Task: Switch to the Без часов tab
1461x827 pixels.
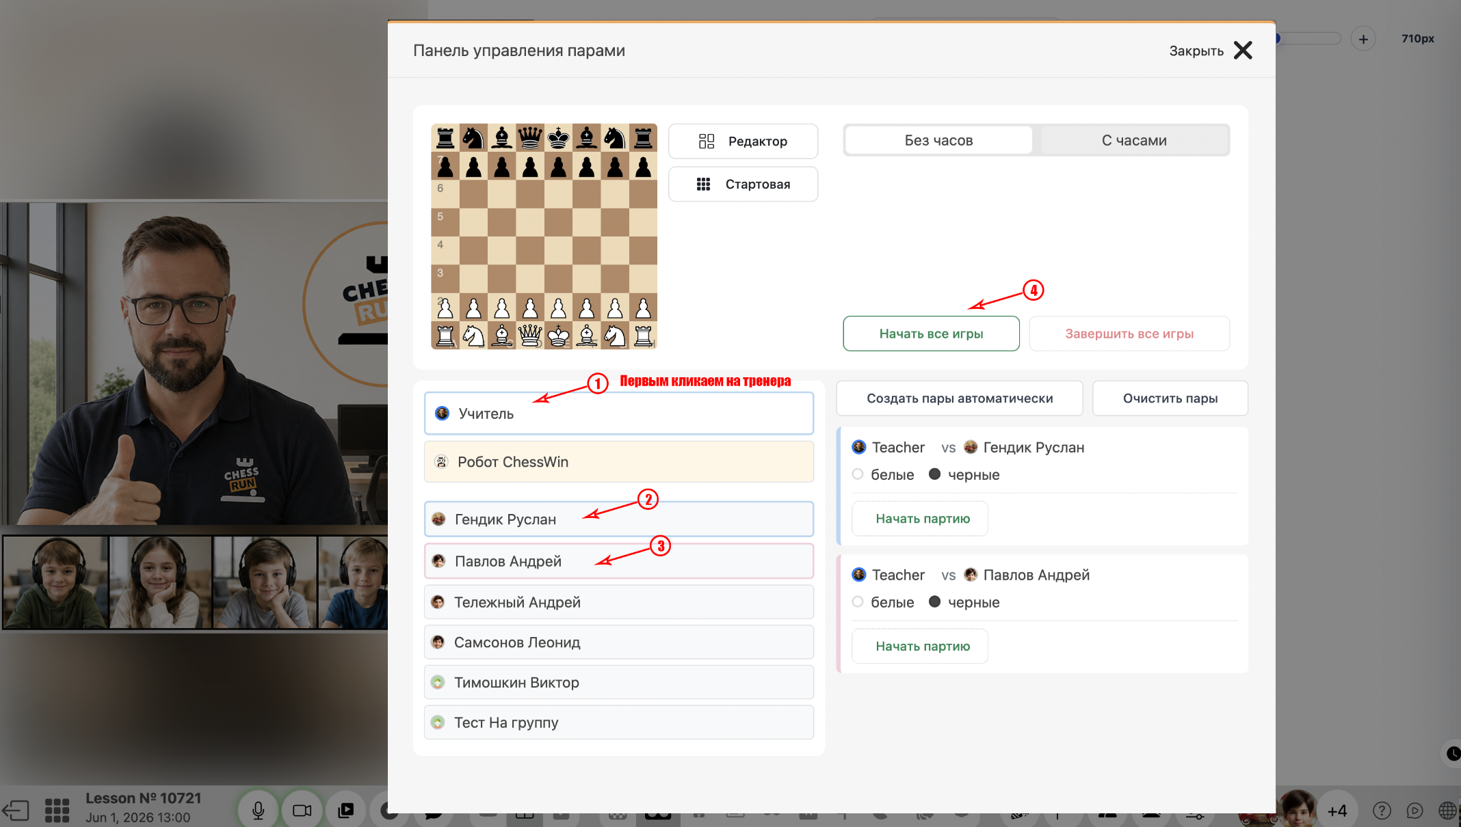Action: point(938,140)
